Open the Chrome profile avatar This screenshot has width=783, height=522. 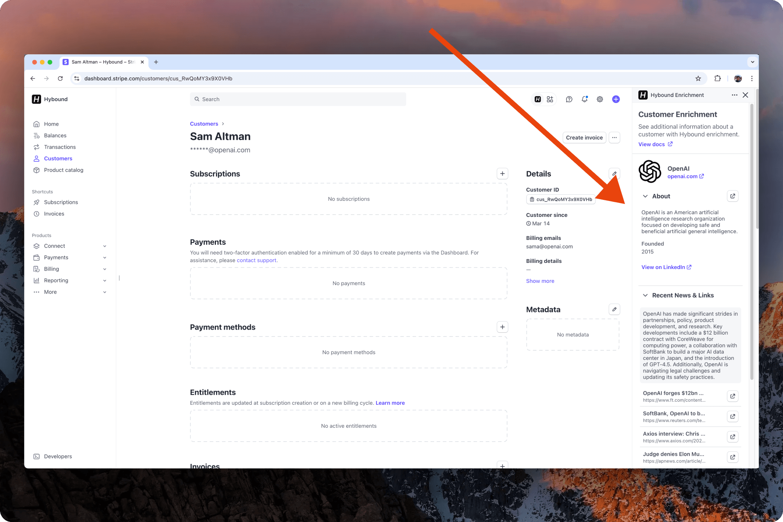[x=738, y=78]
